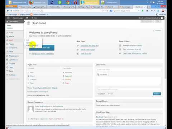Select Staff in the Staff flyout menu
The width and height of the screenshot is (172, 129).
(28, 40)
